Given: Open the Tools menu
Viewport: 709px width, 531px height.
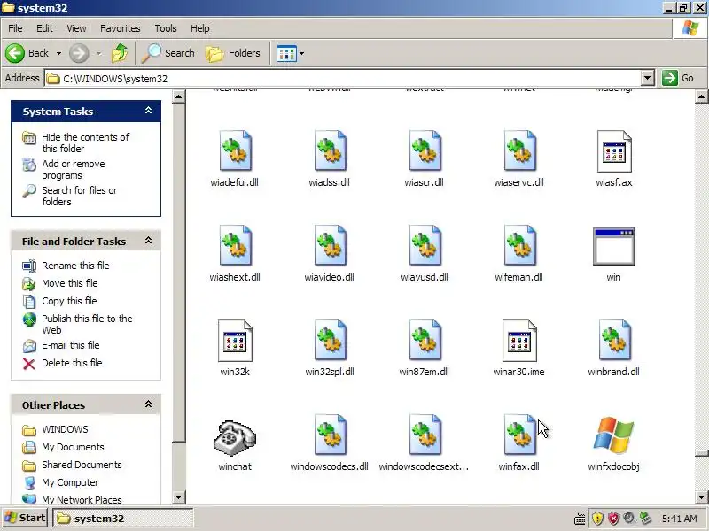Looking at the screenshot, I should (166, 28).
